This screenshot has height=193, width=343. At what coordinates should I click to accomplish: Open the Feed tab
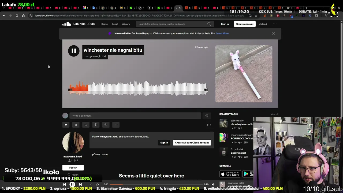click(x=115, y=24)
